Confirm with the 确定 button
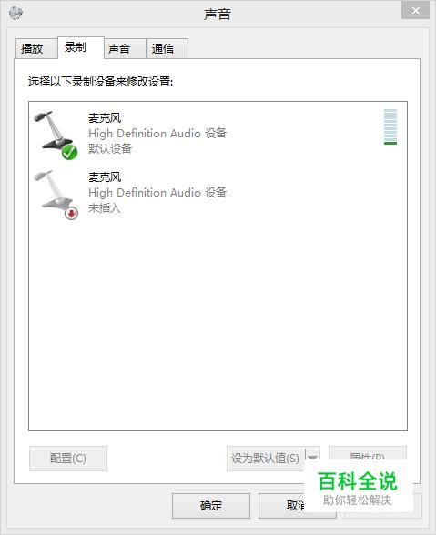Screen dimensions: 436x535 (x=211, y=506)
